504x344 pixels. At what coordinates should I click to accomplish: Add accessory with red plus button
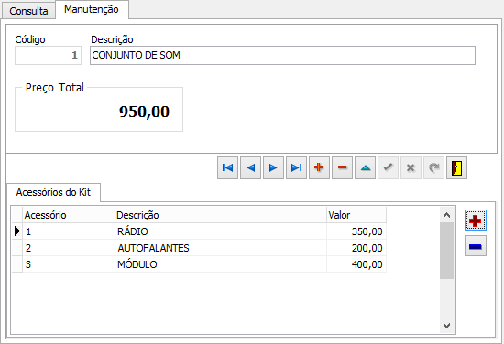click(x=476, y=220)
